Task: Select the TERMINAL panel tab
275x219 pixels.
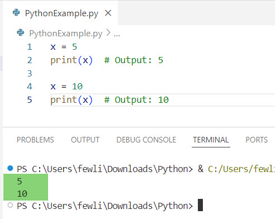Action: [x=211, y=140]
